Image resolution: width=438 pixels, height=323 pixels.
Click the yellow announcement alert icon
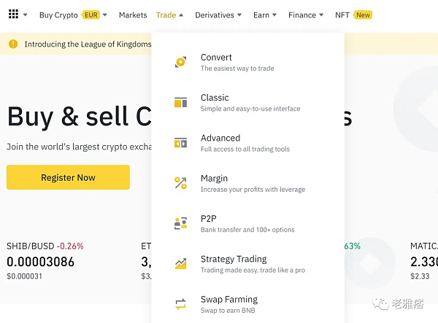[13, 44]
